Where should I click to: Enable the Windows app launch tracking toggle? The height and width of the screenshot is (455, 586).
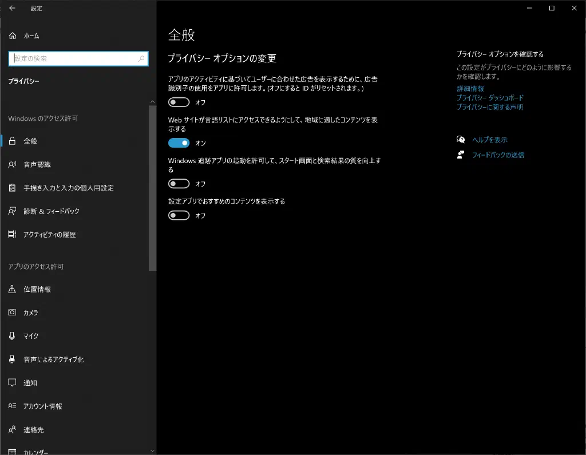point(179,184)
